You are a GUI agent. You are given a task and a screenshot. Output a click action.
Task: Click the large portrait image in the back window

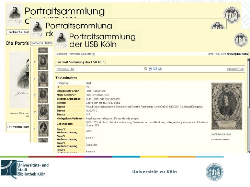coord(20,80)
